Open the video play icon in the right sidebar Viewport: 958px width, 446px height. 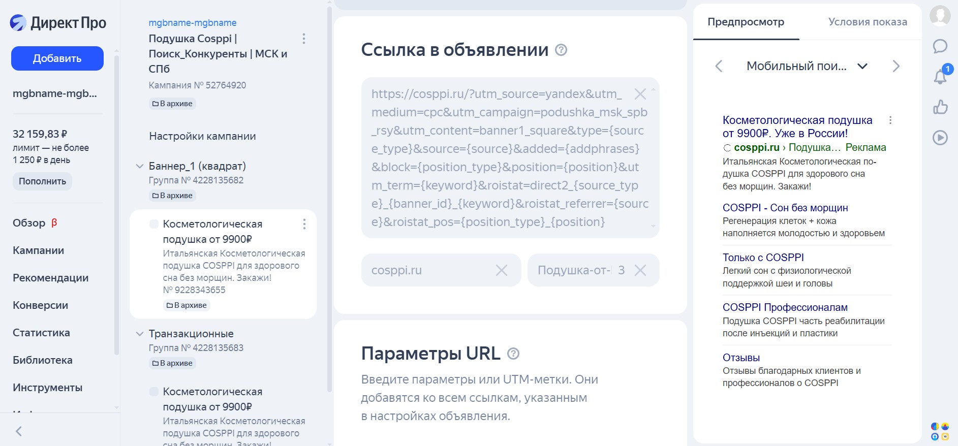click(940, 138)
